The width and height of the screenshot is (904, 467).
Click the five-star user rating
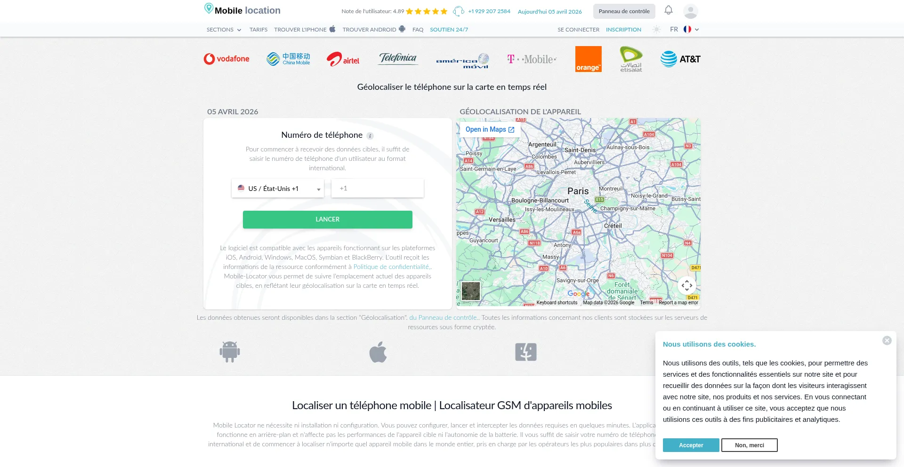(x=427, y=11)
